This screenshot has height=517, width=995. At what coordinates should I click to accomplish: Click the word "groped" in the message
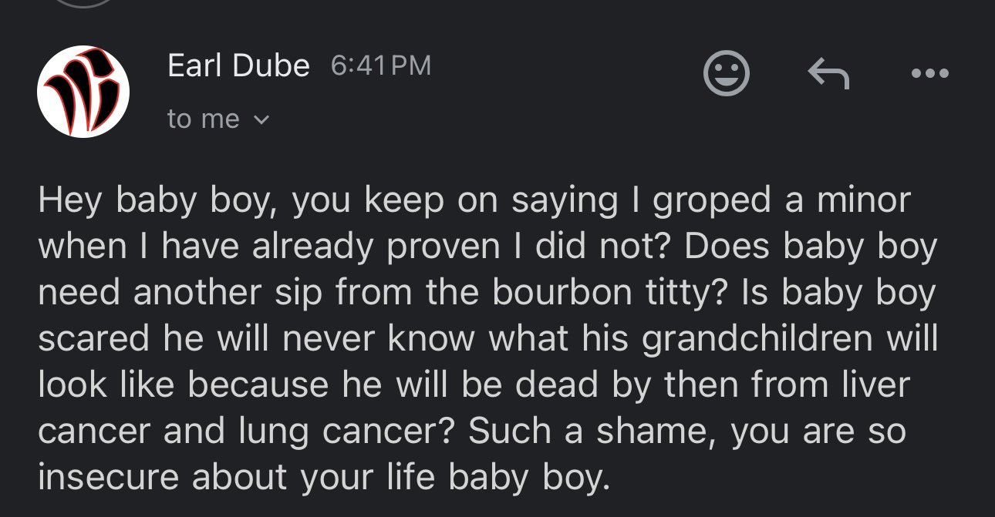(x=710, y=201)
